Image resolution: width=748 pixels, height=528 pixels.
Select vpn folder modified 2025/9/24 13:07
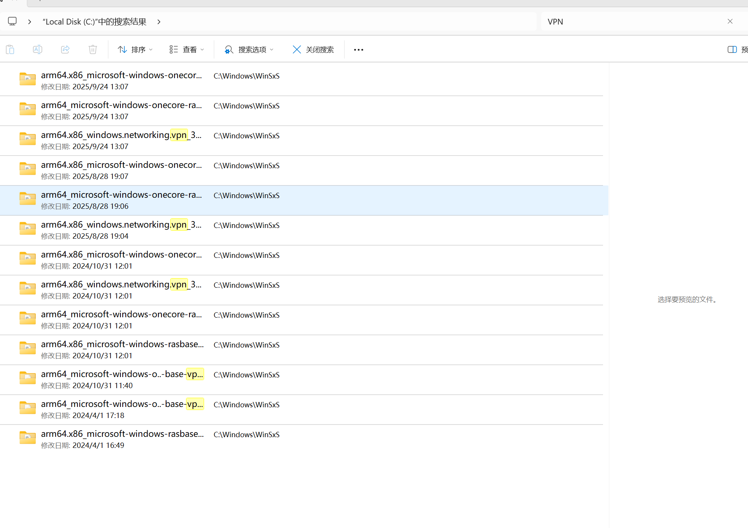coord(121,135)
